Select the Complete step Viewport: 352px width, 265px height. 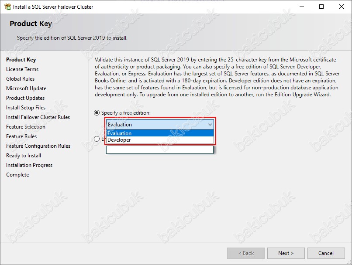[x=17, y=175]
